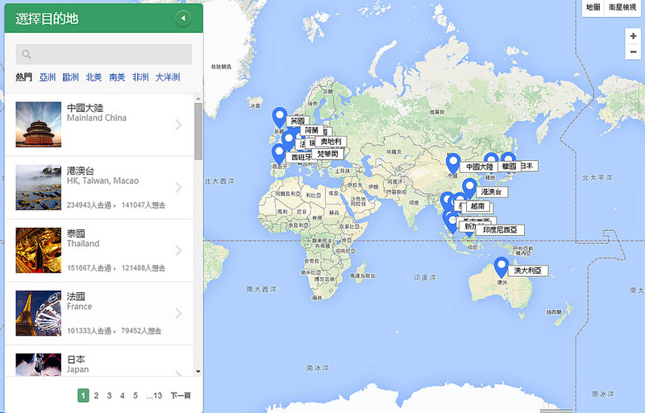
Task: Click the 英國 map label
Action: click(x=298, y=122)
